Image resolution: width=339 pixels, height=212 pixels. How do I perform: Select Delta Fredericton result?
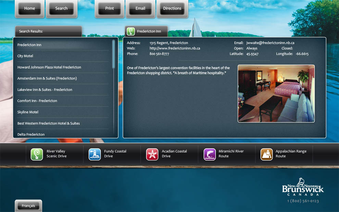pos(63,134)
